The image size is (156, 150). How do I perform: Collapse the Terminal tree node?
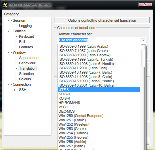pos(8,31)
